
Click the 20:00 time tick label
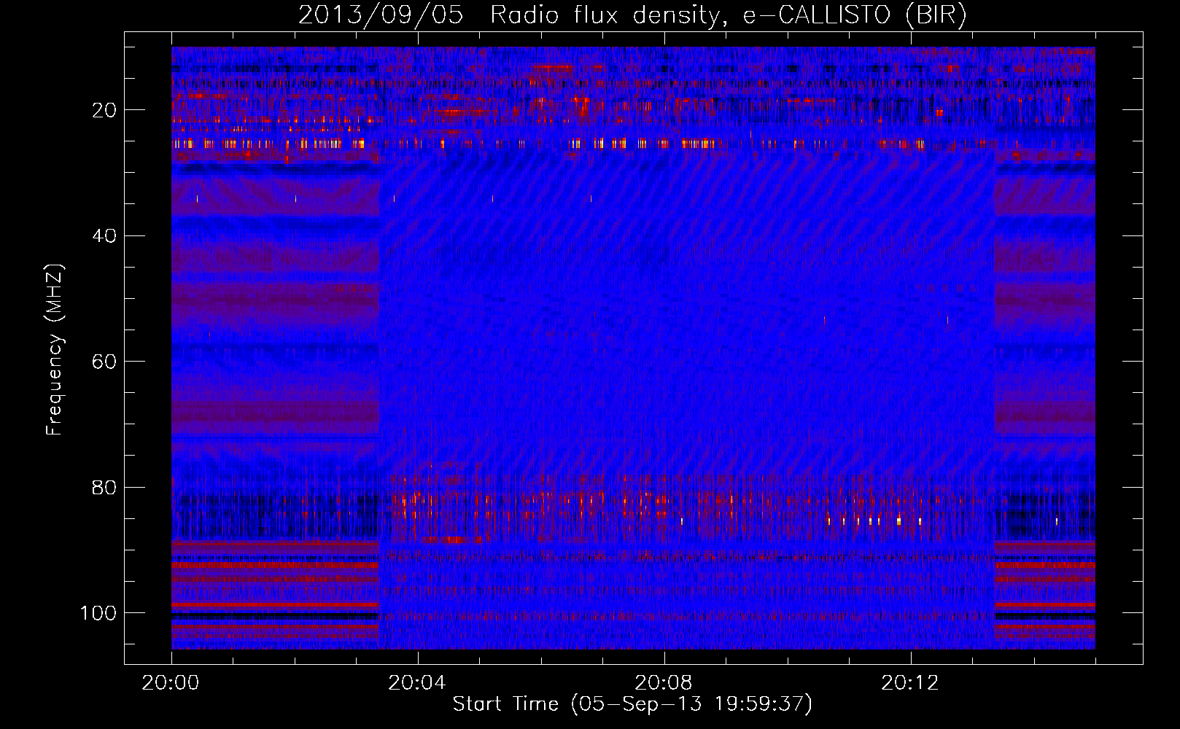(171, 683)
